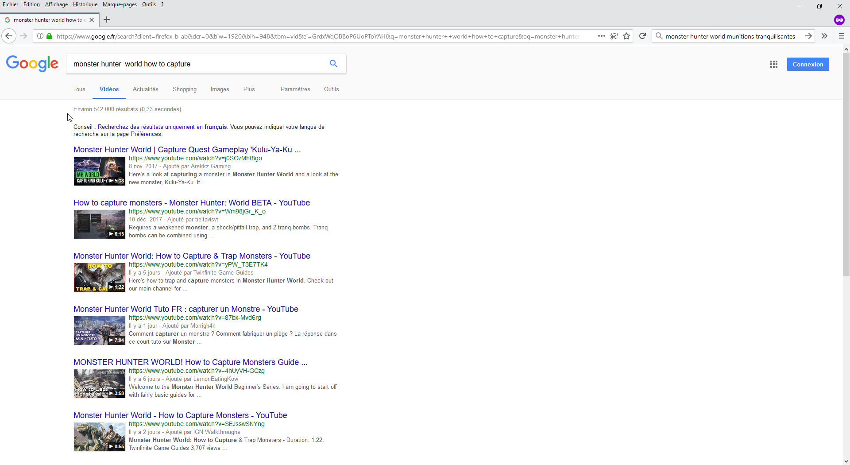The height and width of the screenshot is (465, 850).
Task: Open the Fichier menu
Action: [10, 4]
